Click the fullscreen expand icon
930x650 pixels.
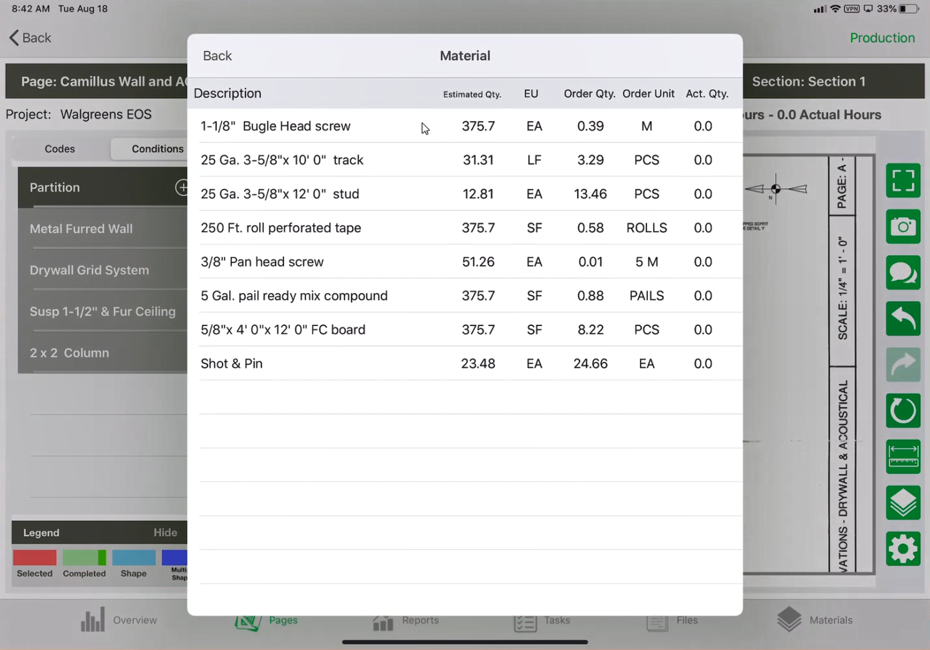coord(903,181)
